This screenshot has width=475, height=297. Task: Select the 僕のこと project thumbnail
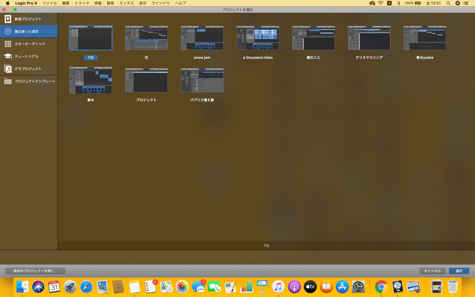click(x=313, y=38)
